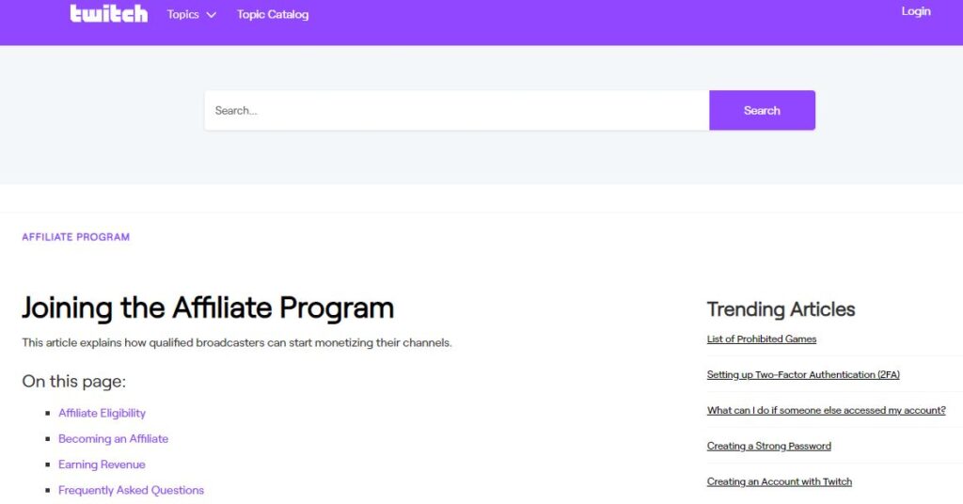963x504 pixels.
Task: Jump to Affiliate Eligibility section
Action: 102,413
